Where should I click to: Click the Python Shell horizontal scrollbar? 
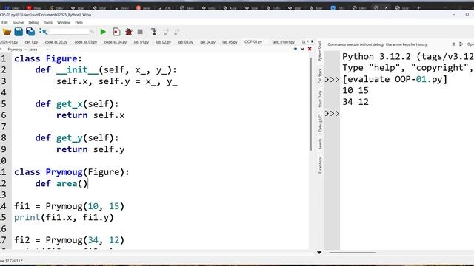[x=353, y=253]
